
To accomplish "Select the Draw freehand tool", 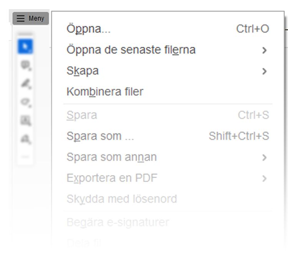I will tap(25, 102).
